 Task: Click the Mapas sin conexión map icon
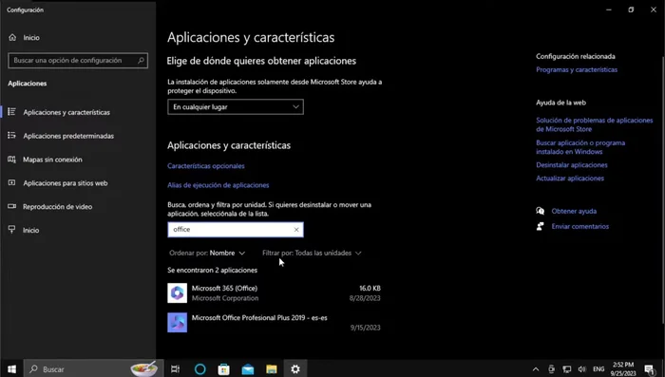click(11, 160)
